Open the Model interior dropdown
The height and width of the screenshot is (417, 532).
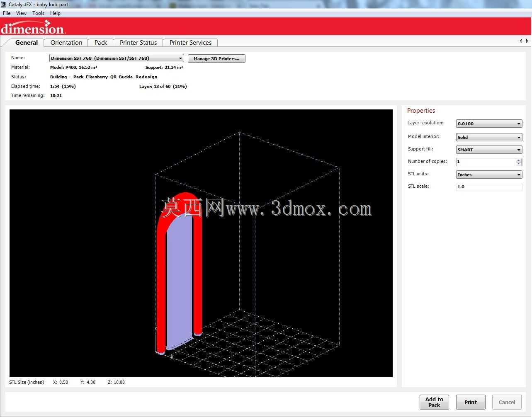coord(489,137)
